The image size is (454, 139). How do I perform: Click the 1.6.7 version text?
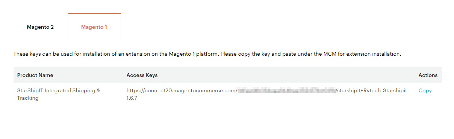131,98
